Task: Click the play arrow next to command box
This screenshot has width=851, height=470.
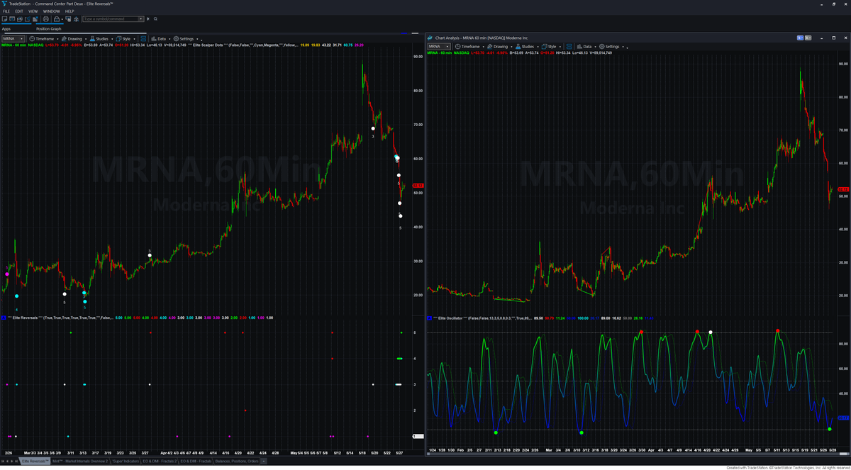Action: click(148, 19)
